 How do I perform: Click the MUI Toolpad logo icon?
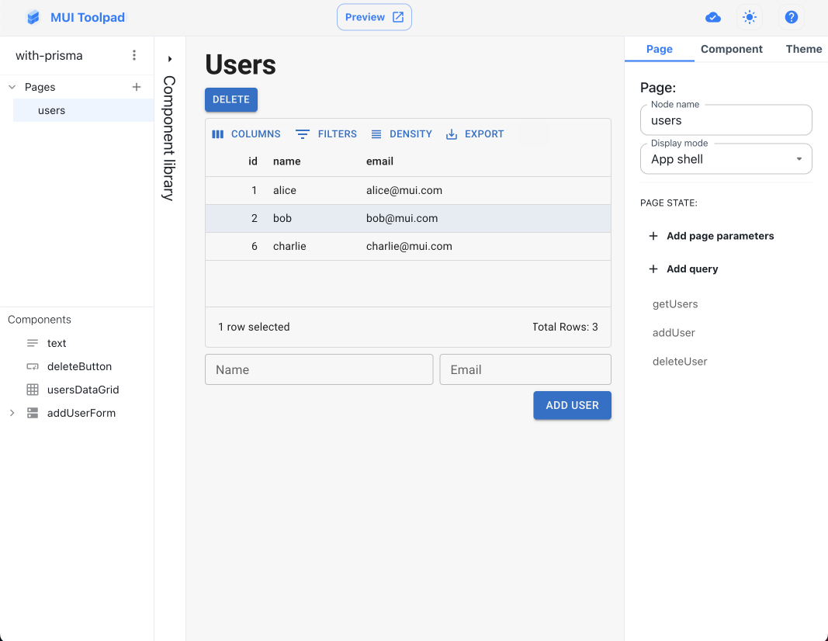pyautogui.click(x=33, y=17)
